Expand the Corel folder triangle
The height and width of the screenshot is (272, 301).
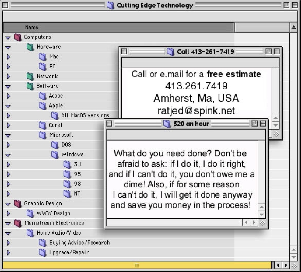point(8,125)
